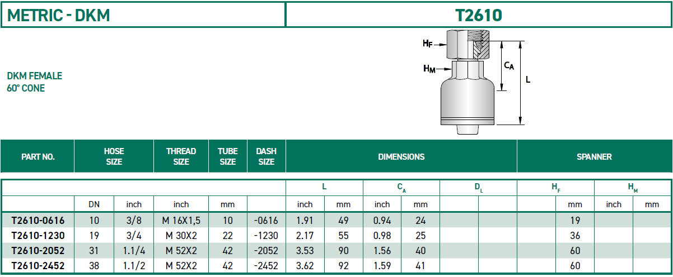Click the DASH SIZE column header

(x=266, y=156)
